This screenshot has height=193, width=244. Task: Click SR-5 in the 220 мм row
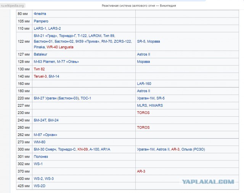(x=161, y=98)
